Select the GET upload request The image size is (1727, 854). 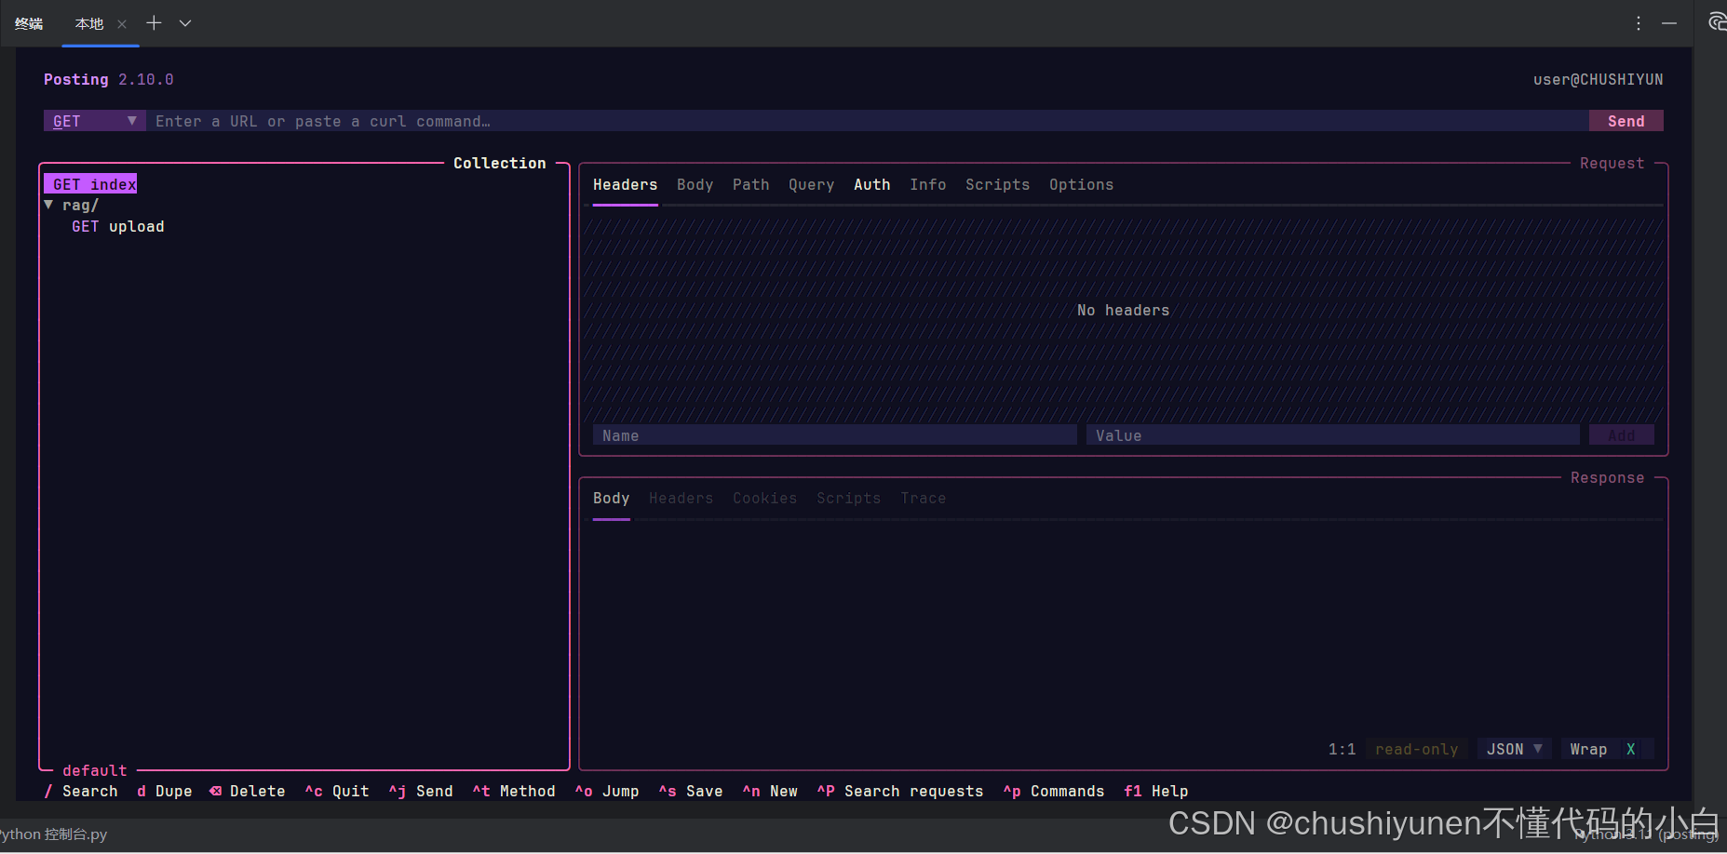pos(117,227)
